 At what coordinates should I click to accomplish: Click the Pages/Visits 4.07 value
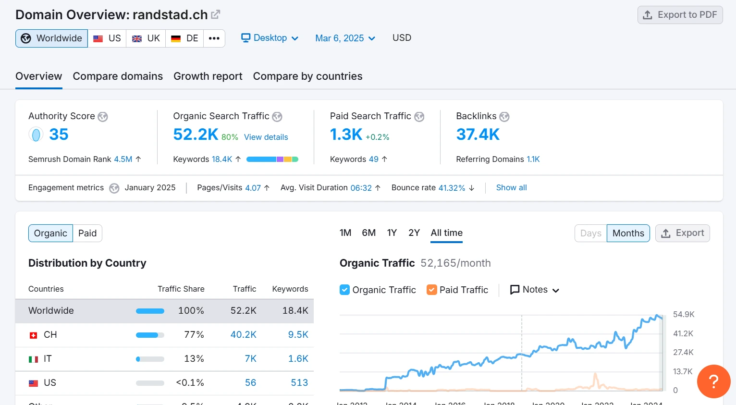pyautogui.click(x=253, y=188)
